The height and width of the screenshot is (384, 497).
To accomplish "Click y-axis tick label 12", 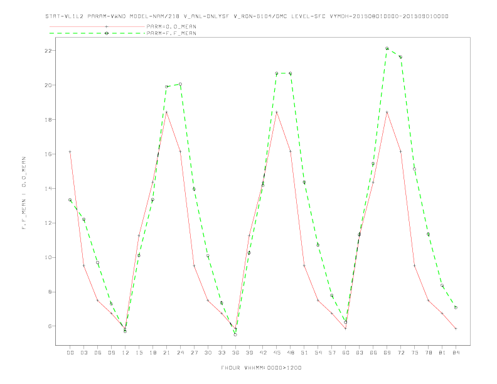I will click(x=48, y=223).
